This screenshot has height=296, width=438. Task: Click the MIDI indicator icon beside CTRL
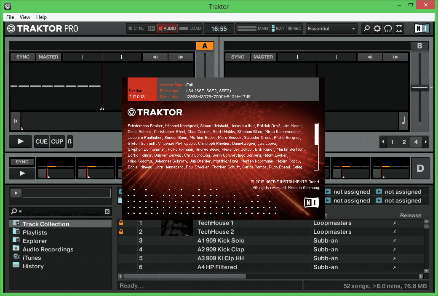pos(151,29)
